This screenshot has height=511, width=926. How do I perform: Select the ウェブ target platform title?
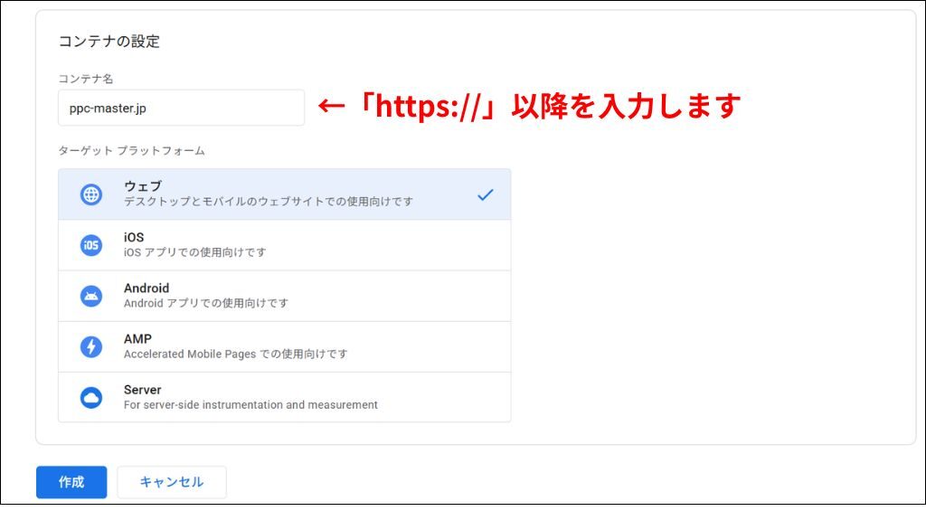point(142,186)
